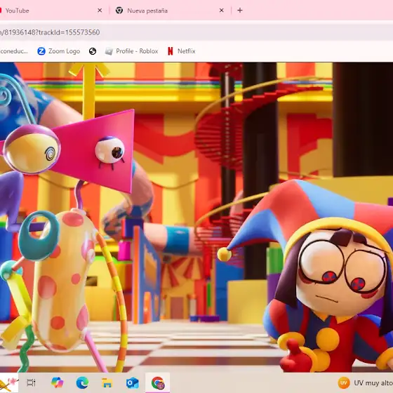The image size is (393, 393).
Task: Switch to the Nueva pestaña tab
Action: coord(170,11)
